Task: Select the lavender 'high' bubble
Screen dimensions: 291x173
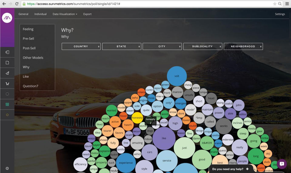Action: pos(175,123)
